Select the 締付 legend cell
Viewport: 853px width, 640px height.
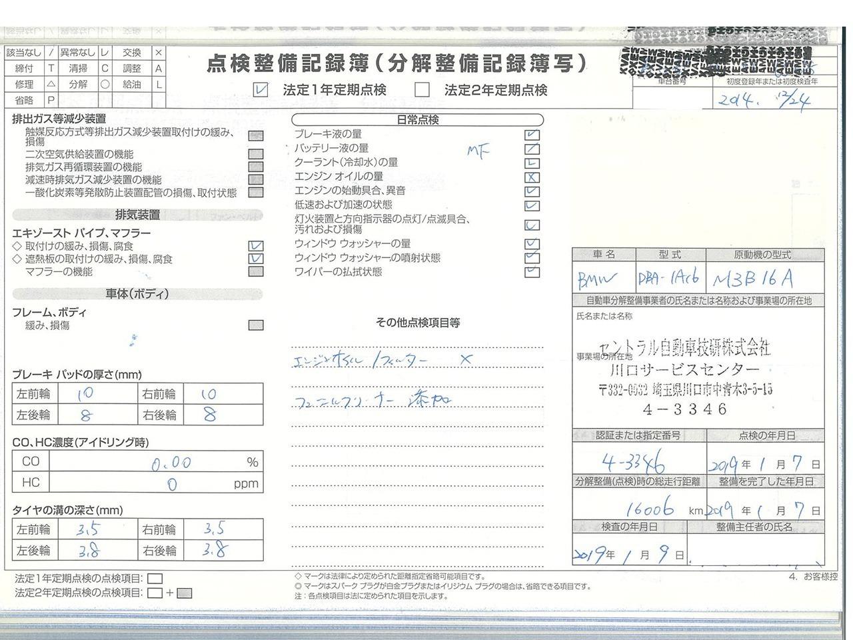pos(24,68)
